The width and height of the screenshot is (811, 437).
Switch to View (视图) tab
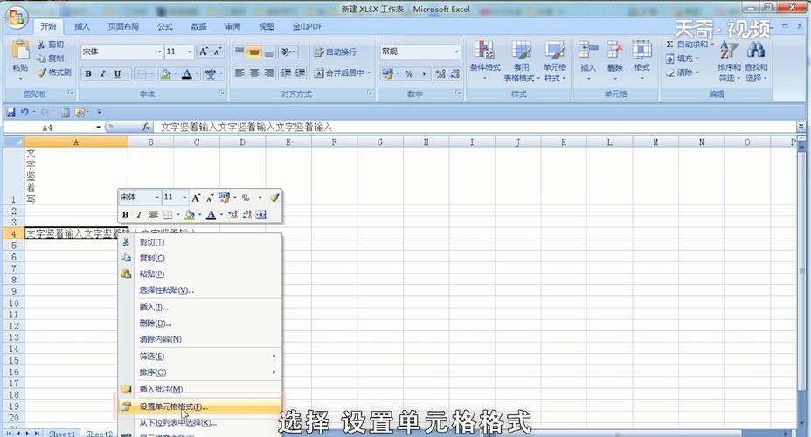coord(266,26)
